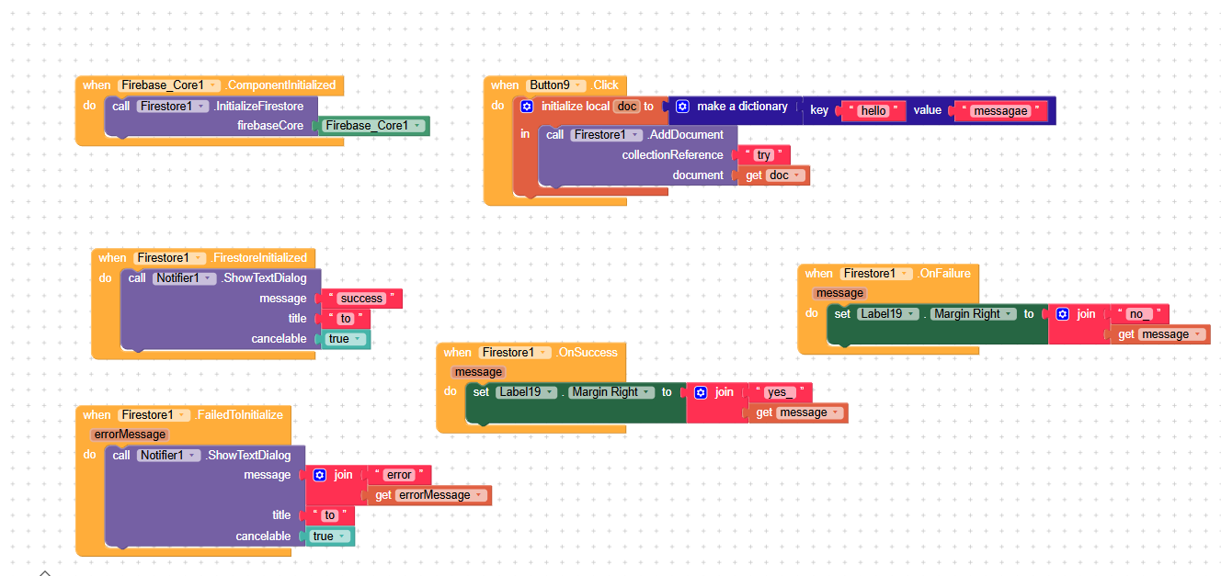Edit the "messagae" text value field

pyautogui.click(x=998, y=111)
